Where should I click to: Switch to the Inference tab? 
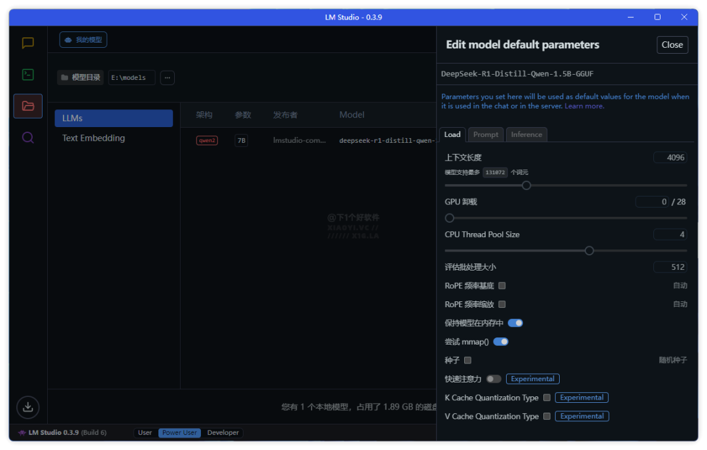click(526, 134)
